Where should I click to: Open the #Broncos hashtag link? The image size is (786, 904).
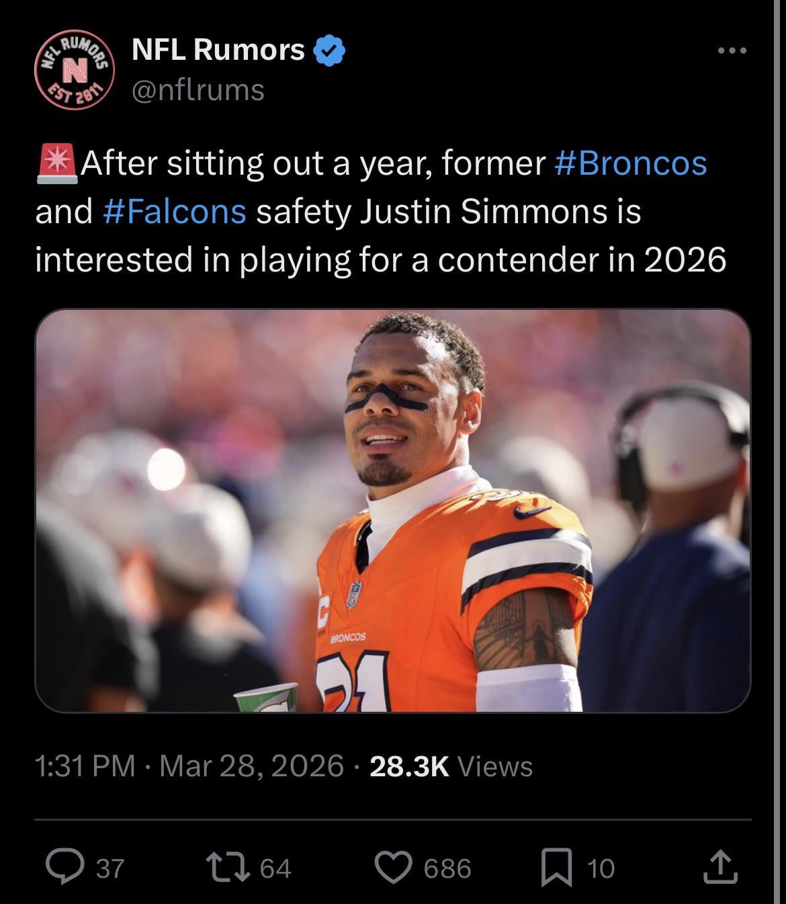[631, 163]
